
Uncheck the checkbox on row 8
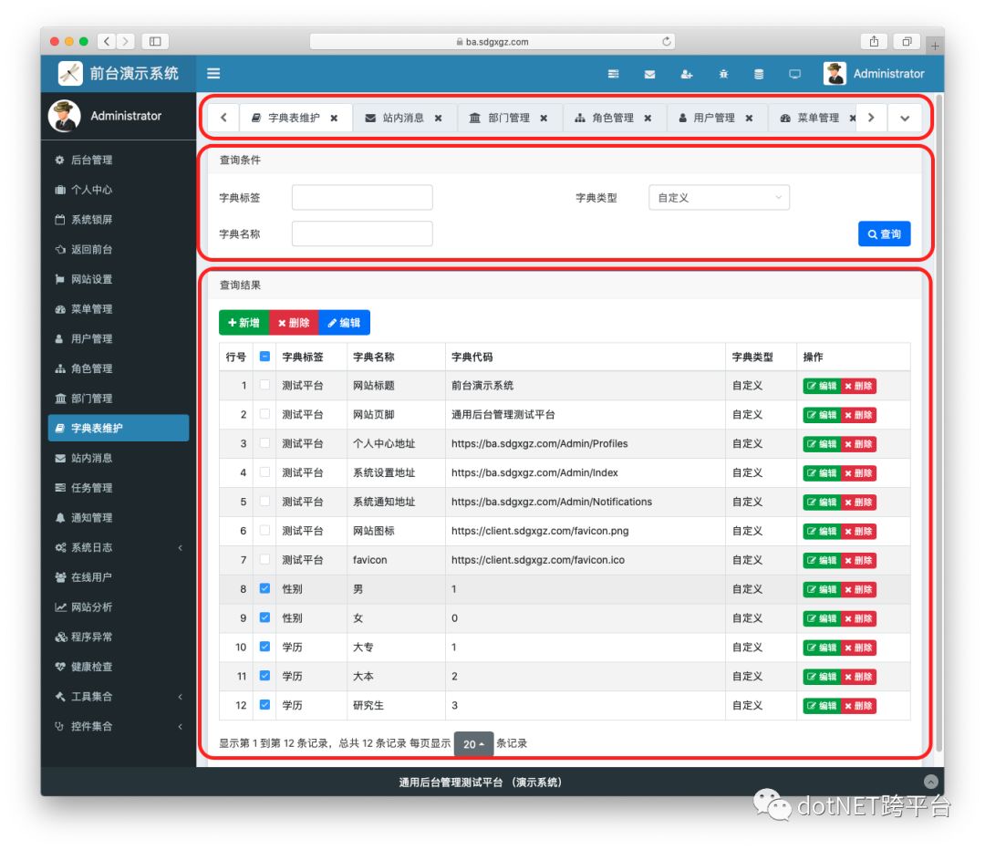point(264,589)
